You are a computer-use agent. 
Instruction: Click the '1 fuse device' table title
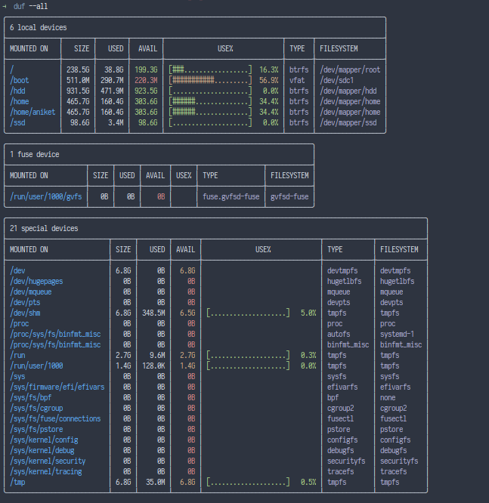pyautogui.click(x=35, y=155)
